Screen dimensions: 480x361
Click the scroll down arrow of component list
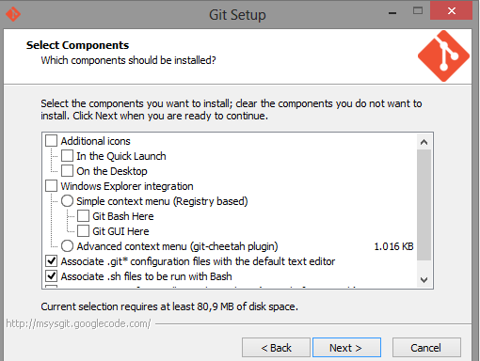(x=424, y=279)
